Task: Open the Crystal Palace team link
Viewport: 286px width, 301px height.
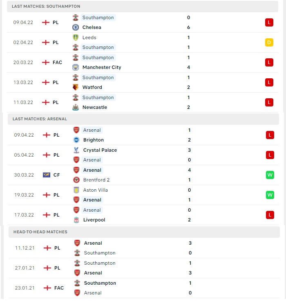Action: click(x=100, y=150)
